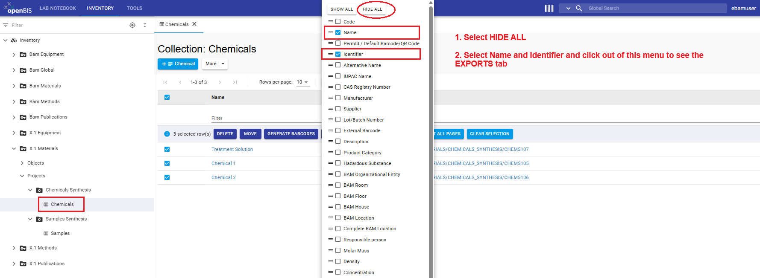Open the barcode scanner icon in top bar
The height and width of the screenshot is (278, 760).
coord(549,8)
